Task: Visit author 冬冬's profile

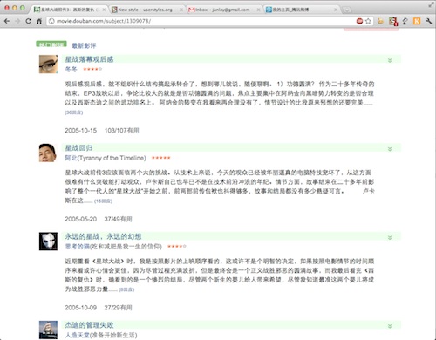Action: coord(71,69)
